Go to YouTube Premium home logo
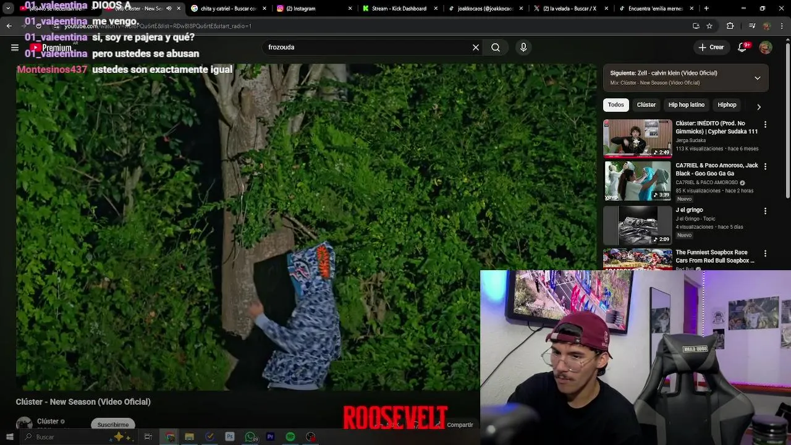The image size is (791, 445). click(x=52, y=48)
